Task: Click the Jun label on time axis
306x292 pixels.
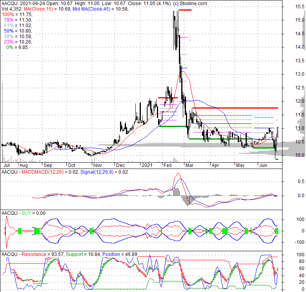Action: 263,165
